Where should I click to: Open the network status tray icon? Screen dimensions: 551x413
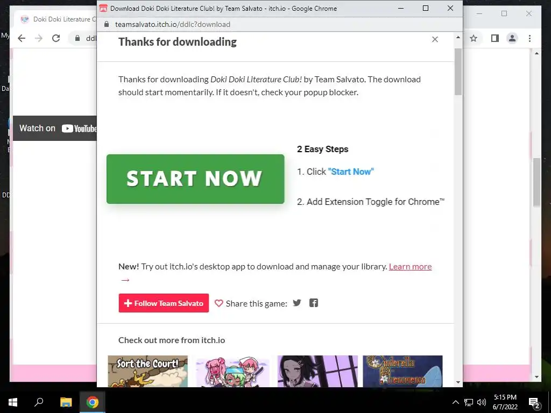click(469, 402)
